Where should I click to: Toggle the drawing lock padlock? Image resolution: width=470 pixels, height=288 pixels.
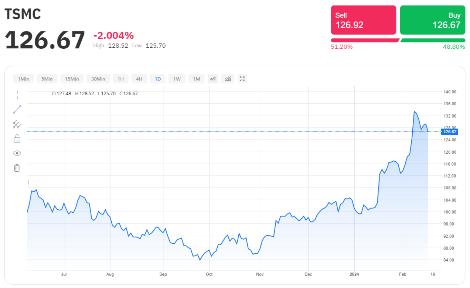(17, 139)
